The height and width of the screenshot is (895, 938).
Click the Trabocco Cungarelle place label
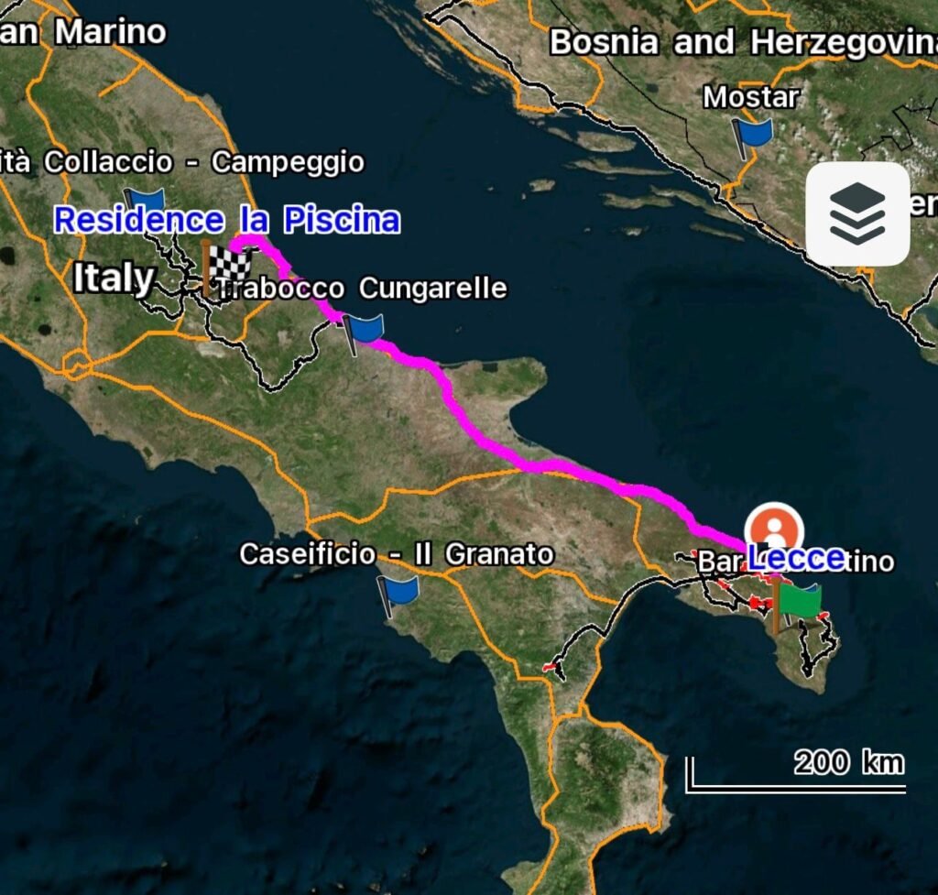pyautogui.click(x=361, y=288)
